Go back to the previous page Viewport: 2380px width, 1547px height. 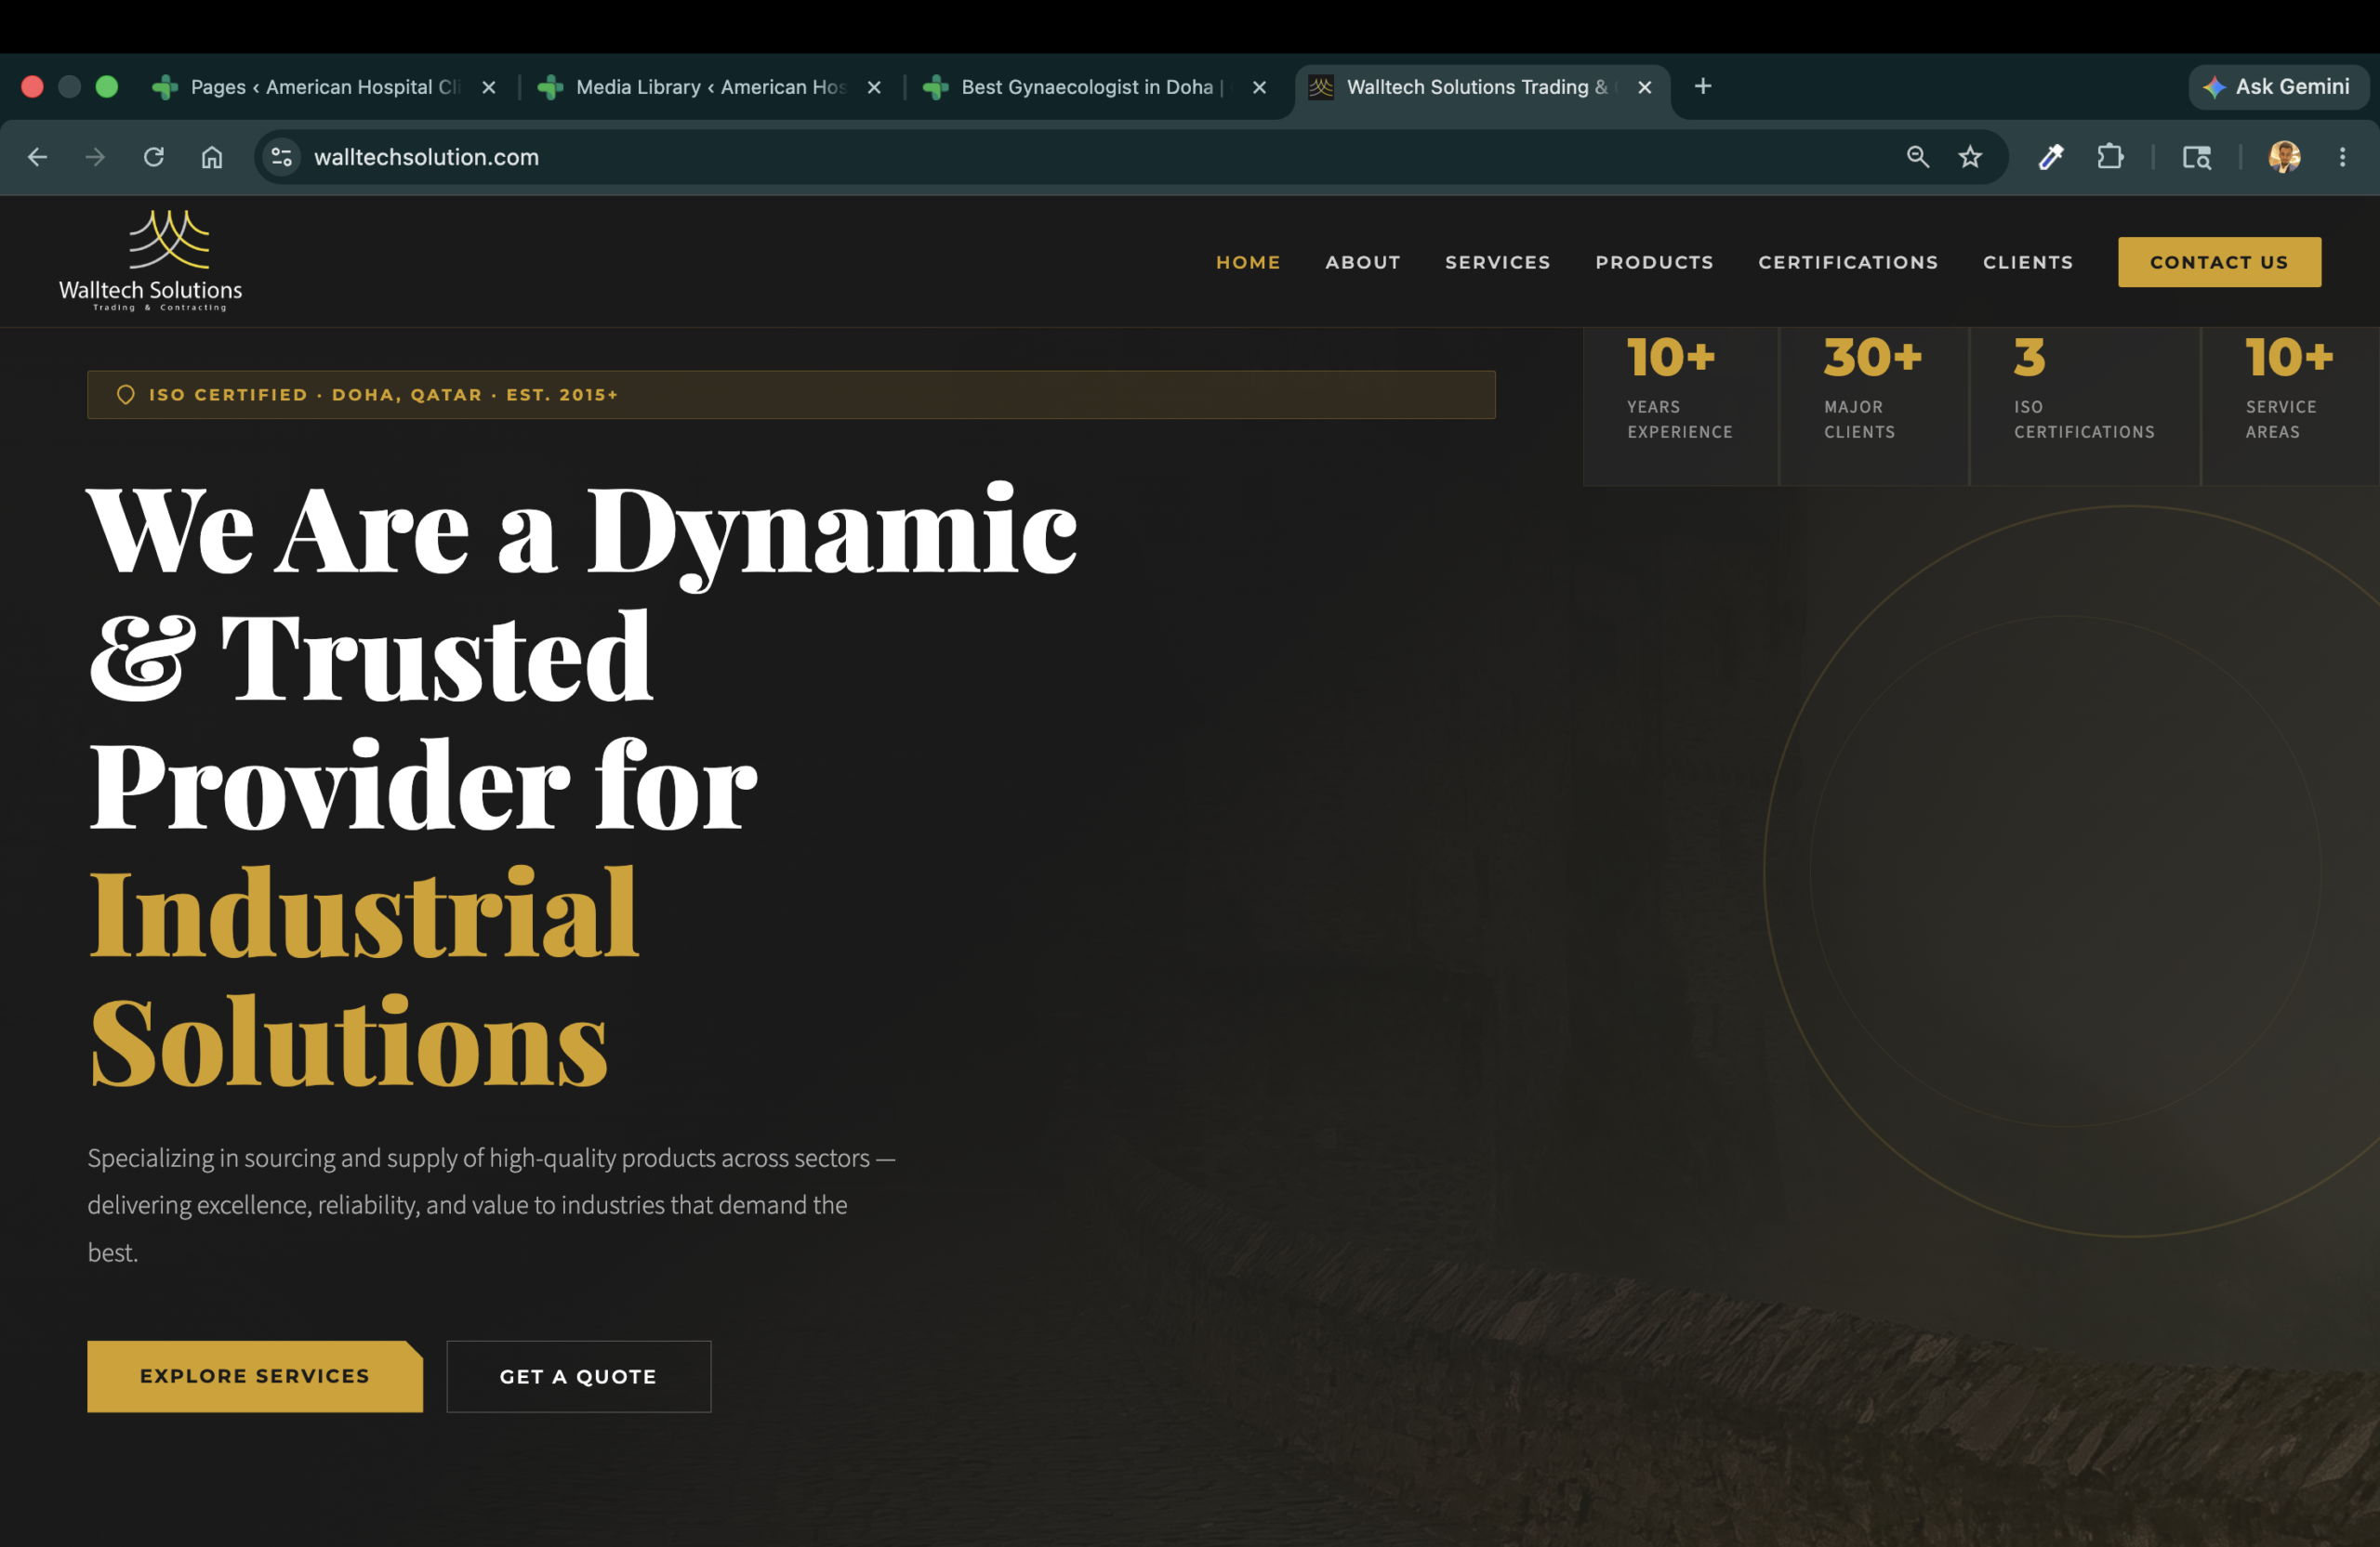(x=37, y=157)
